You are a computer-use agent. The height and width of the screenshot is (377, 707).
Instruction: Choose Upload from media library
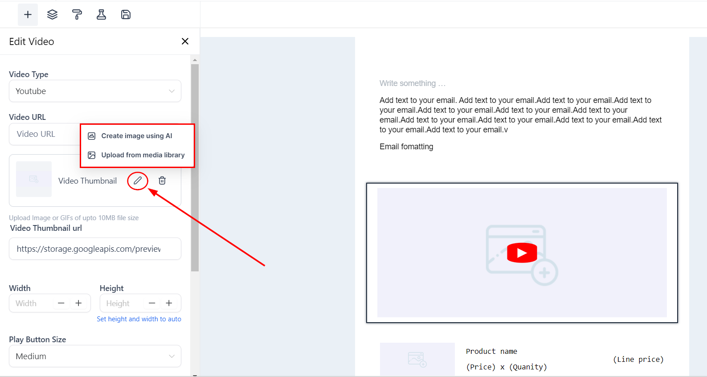143,155
